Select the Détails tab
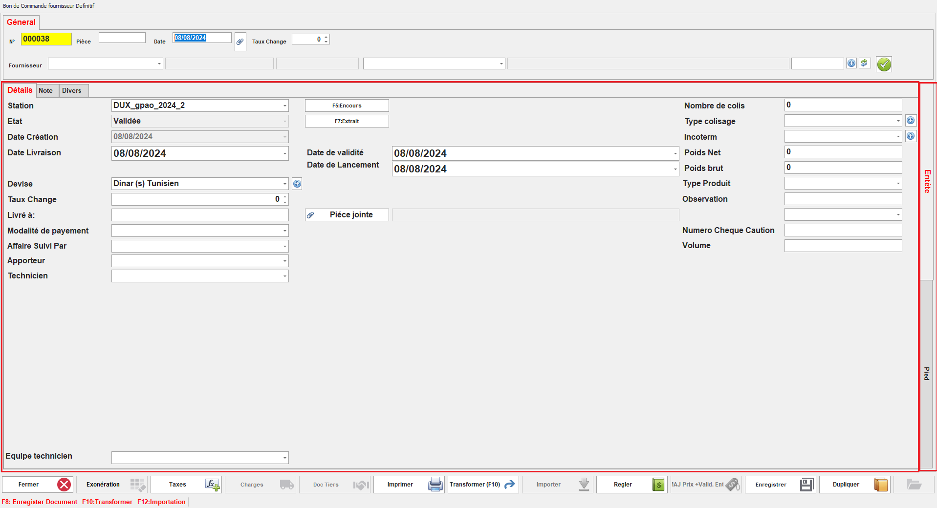Image resolution: width=937 pixels, height=508 pixels. coord(20,90)
